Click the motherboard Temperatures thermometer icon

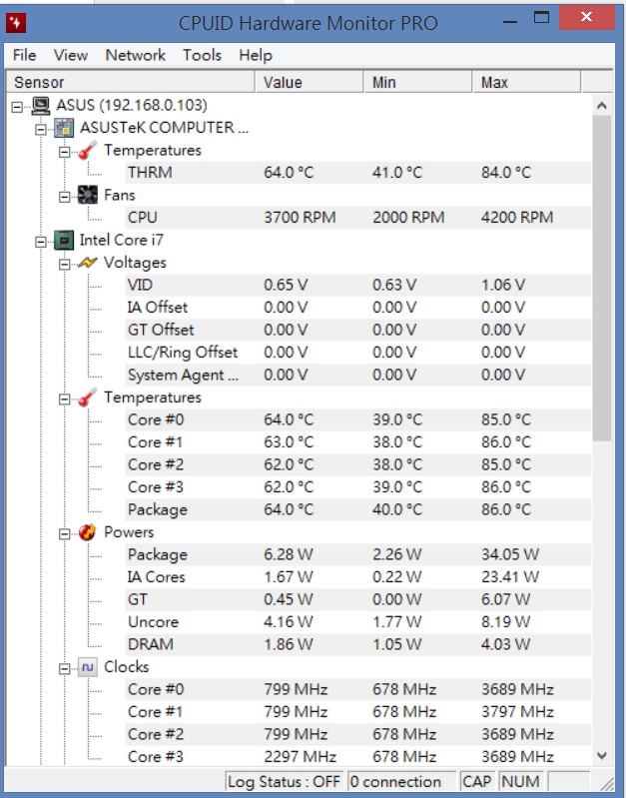tap(87, 150)
